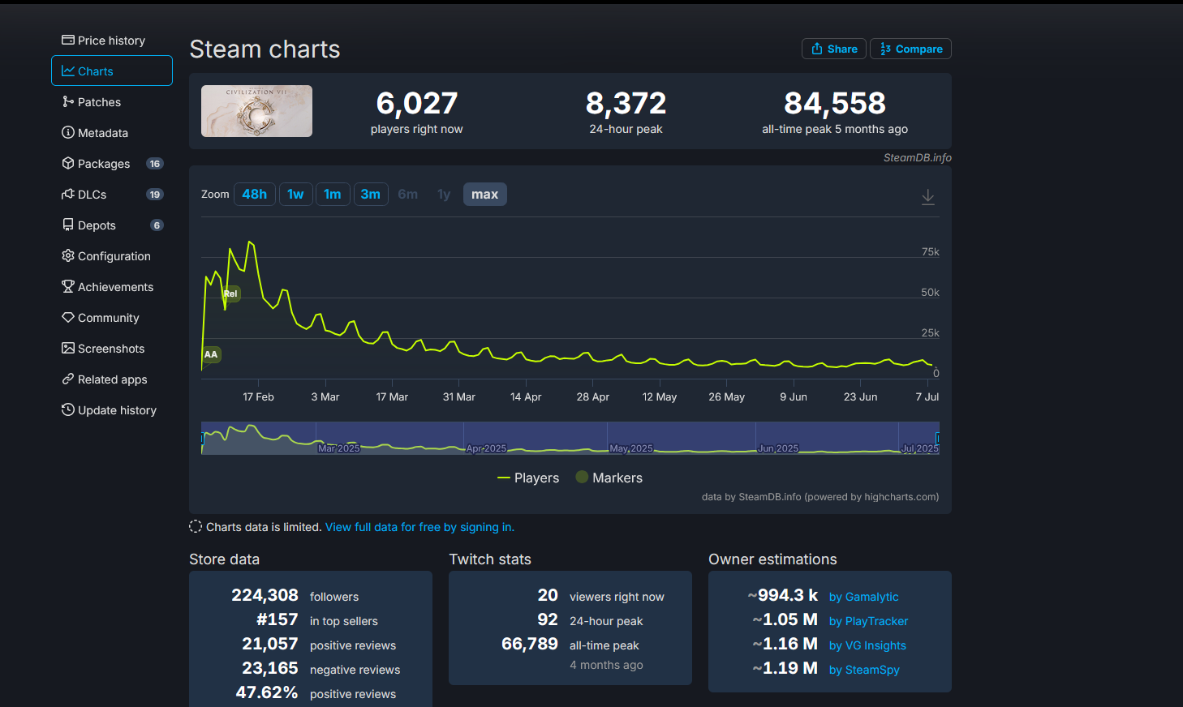The image size is (1183, 707).
Task: Go to Community in the sidebar
Action: [x=112, y=318]
